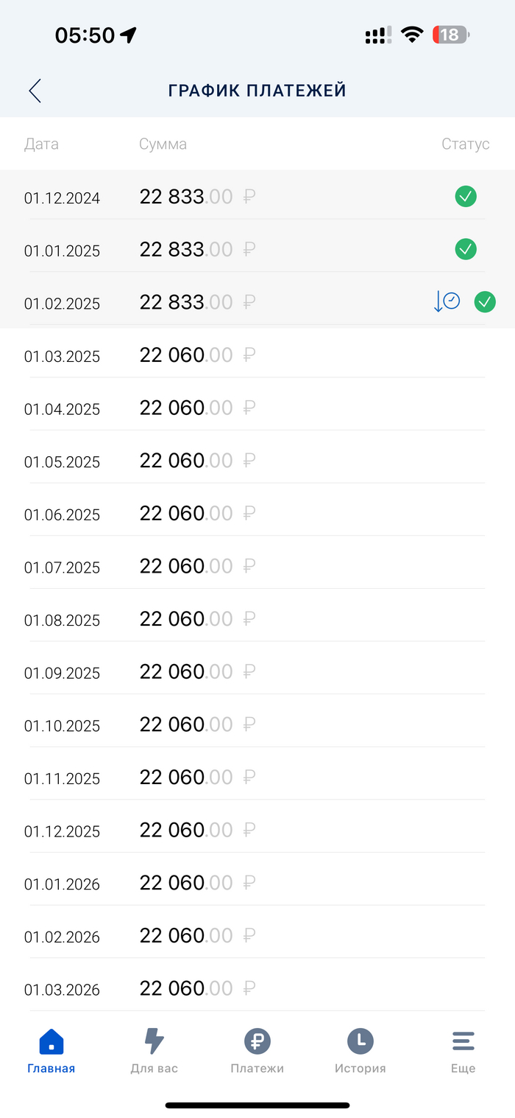Tap the green checkmark for 01.02.2025
Viewport: 515px width, 1118px height.
pyautogui.click(x=485, y=301)
